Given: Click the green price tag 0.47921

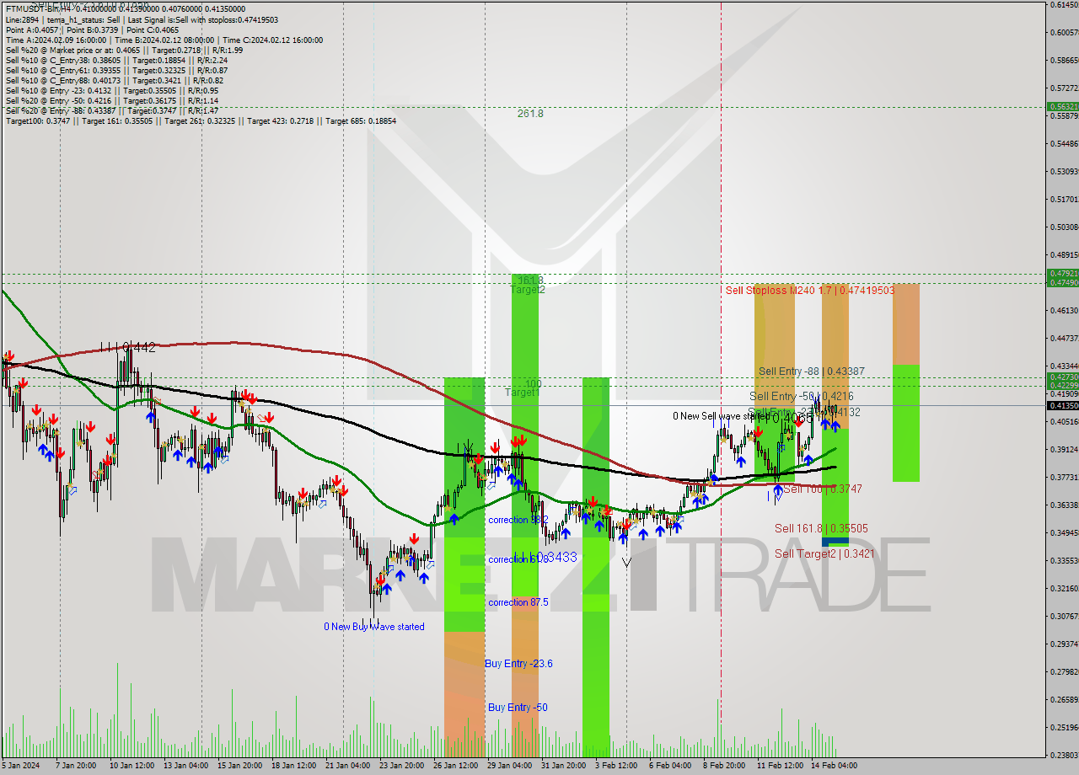Looking at the screenshot, I should (x=1062, y=274).
